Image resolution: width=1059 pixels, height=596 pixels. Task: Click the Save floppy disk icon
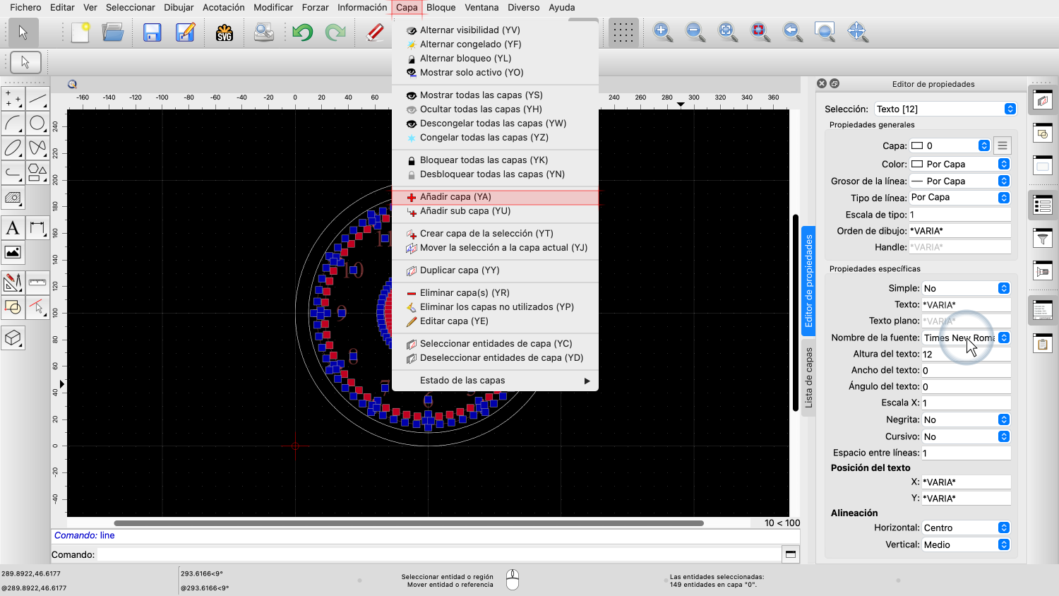(x=152, y=32)
